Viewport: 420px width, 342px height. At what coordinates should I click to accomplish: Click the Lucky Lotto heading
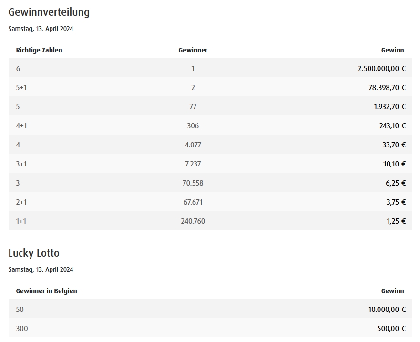click(34, 253)
